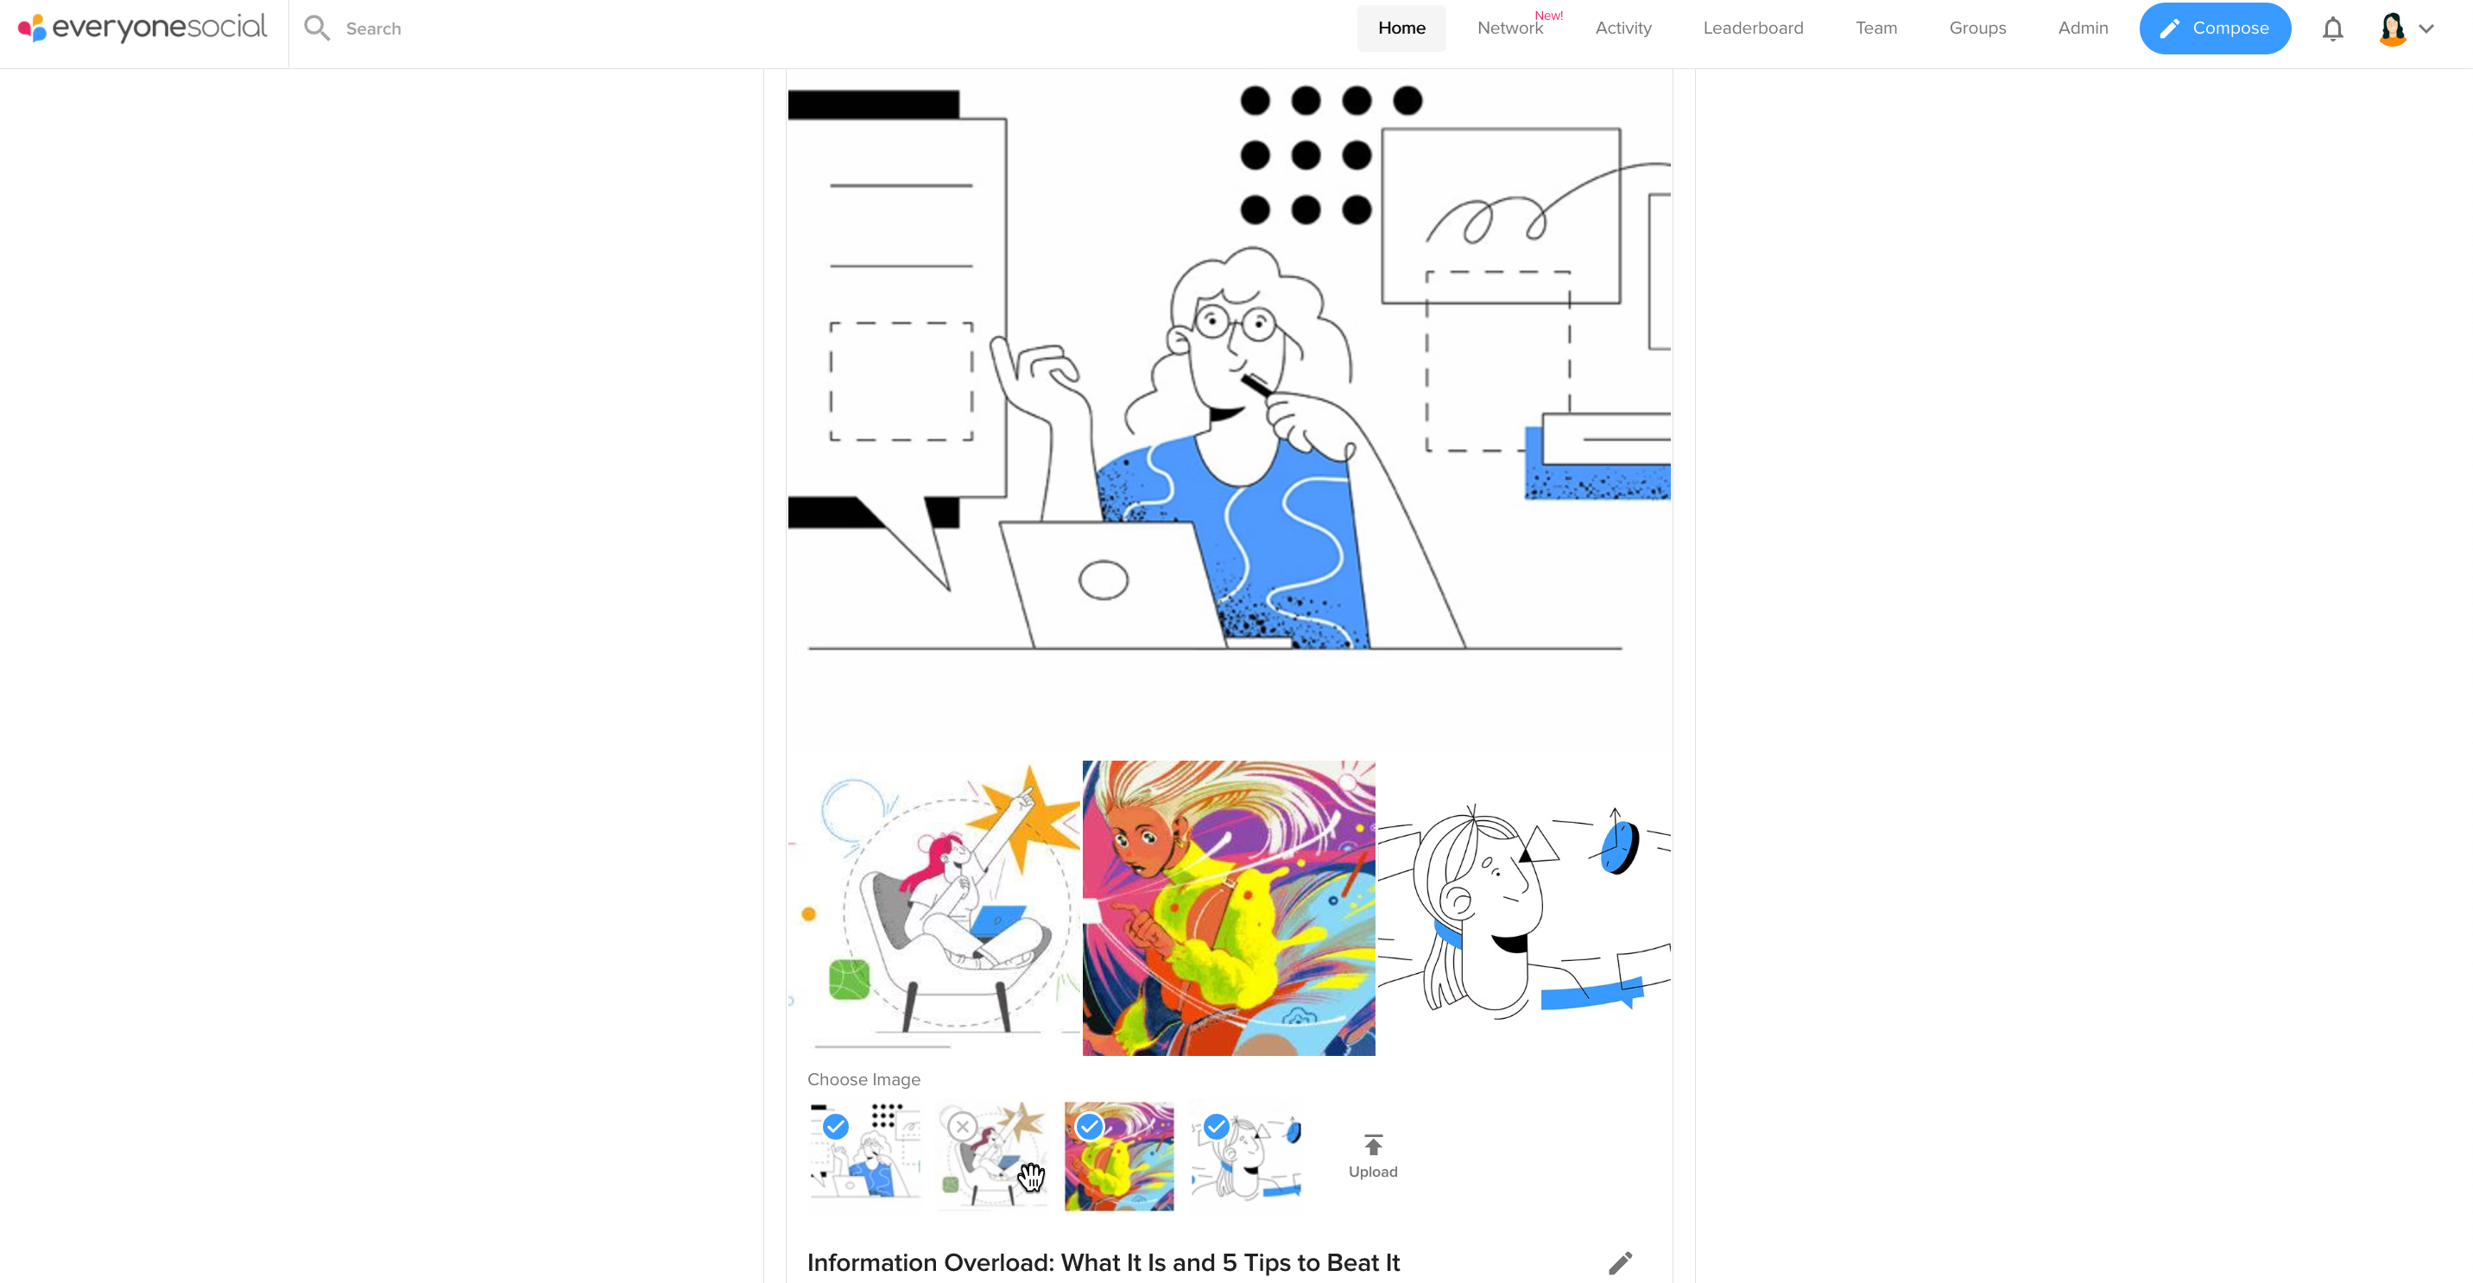The height and width of the screenshot is (1283, 2473).
Task: Click the Team navigation link
Action: click(1876, 28)
